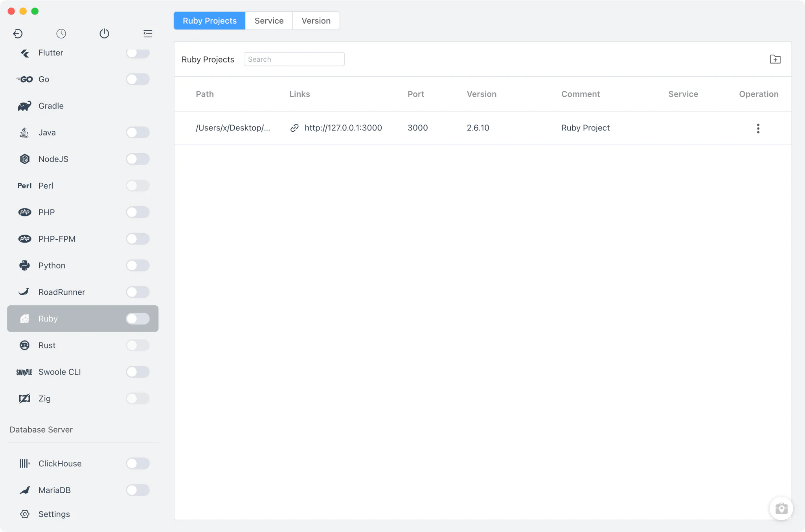Click the Ruby Project comment cell
Image resolution: width=805 pixels, height=532 pixels.
(585, 128)
